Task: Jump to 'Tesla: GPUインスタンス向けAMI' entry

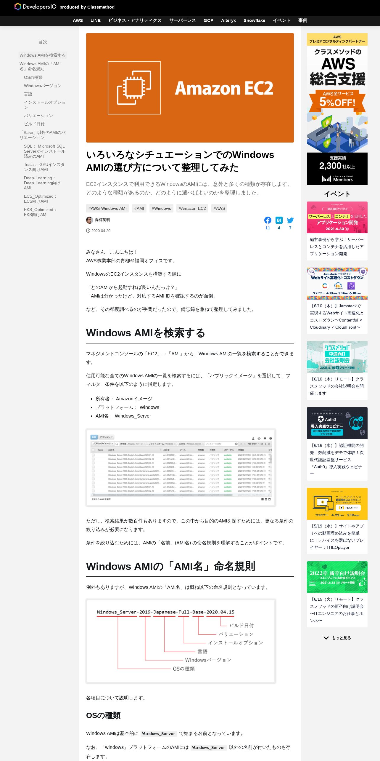Action: (44, 167)
